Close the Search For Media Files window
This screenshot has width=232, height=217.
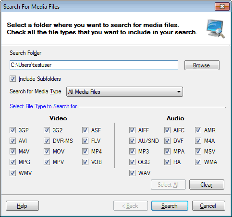point(222,7)
